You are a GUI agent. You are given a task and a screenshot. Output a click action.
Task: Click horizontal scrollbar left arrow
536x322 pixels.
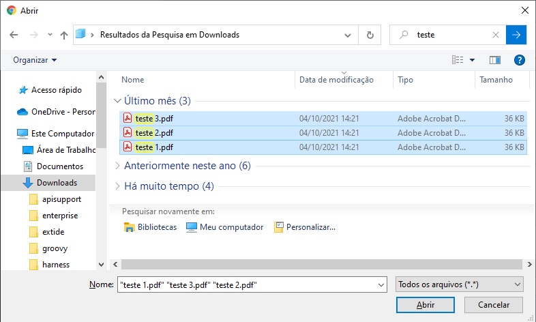(x=115, y=264)
